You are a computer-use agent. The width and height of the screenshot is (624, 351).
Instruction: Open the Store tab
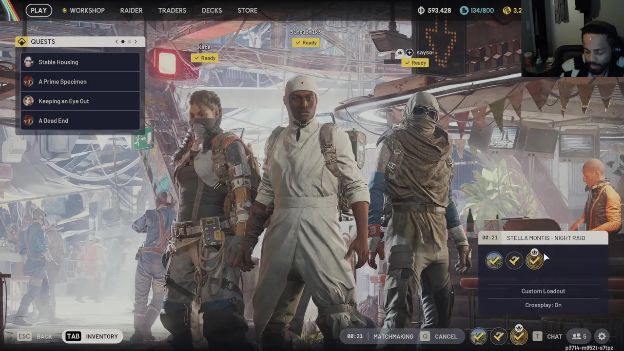click(x=247, y=10)
